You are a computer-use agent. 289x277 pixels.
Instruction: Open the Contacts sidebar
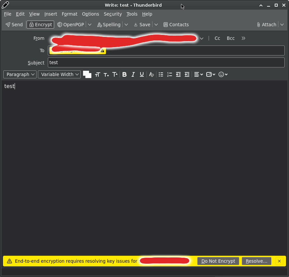pos(176,25)
